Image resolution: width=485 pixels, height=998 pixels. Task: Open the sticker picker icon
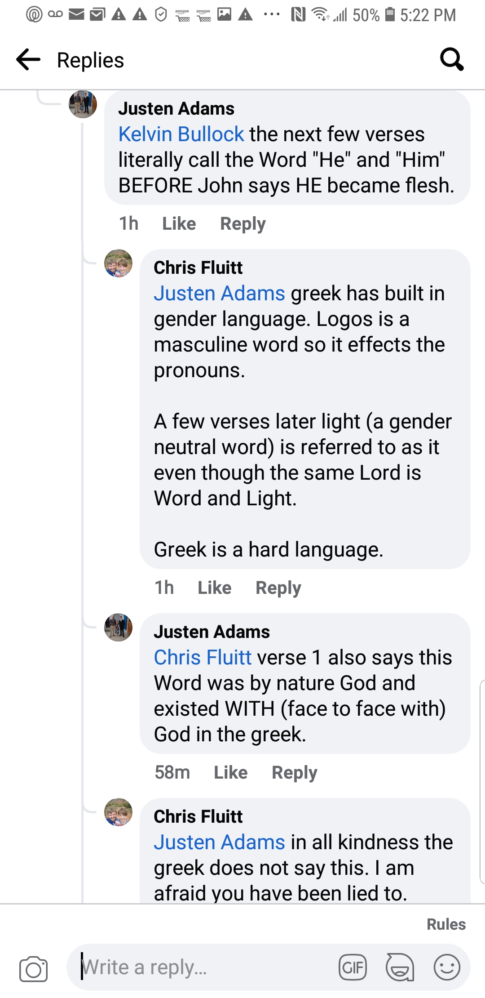point(400,967)
